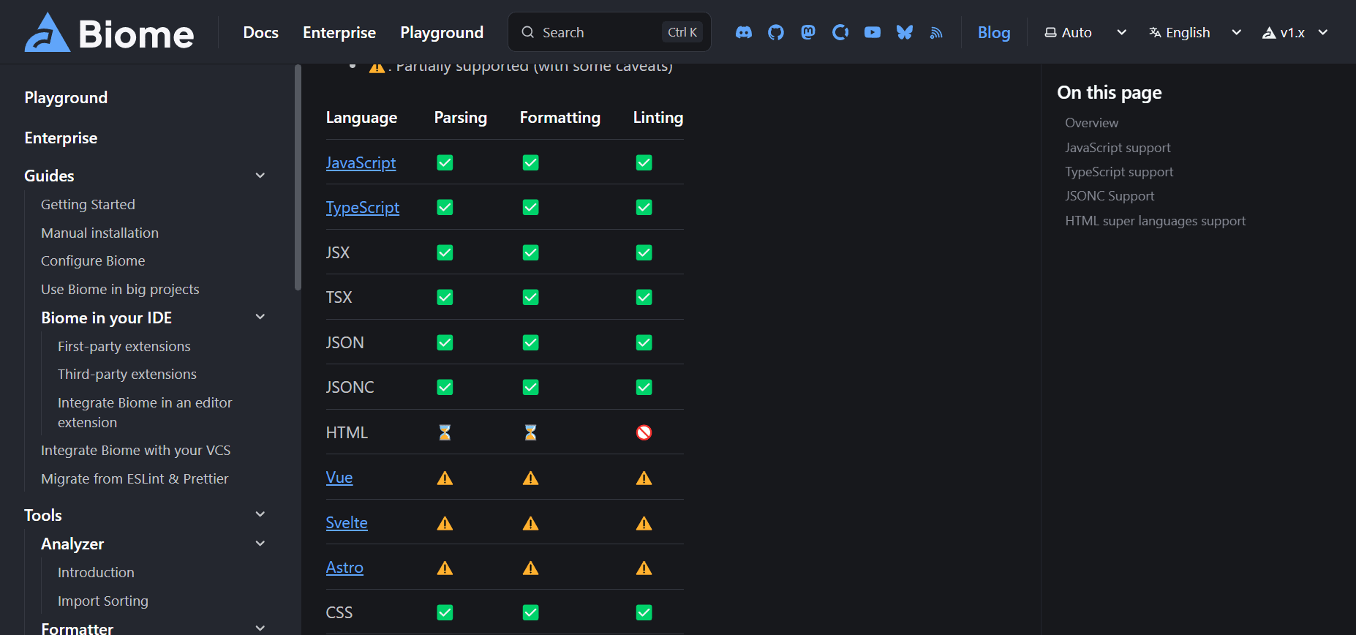
Task: Open Use Biome in big projects
Action: pos(120,289)
